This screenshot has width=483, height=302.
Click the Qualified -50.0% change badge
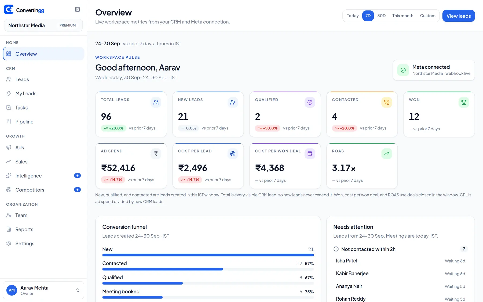pos(268,128)
